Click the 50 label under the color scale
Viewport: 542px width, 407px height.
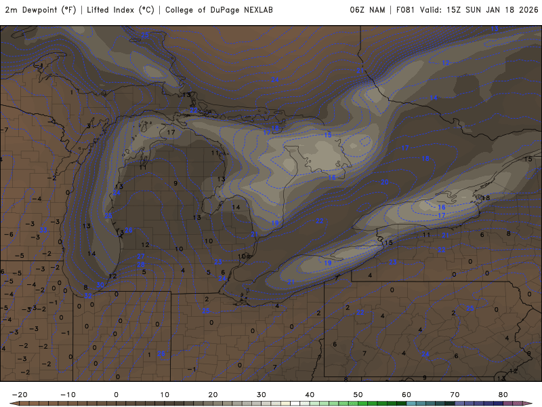tap(358, 395)
